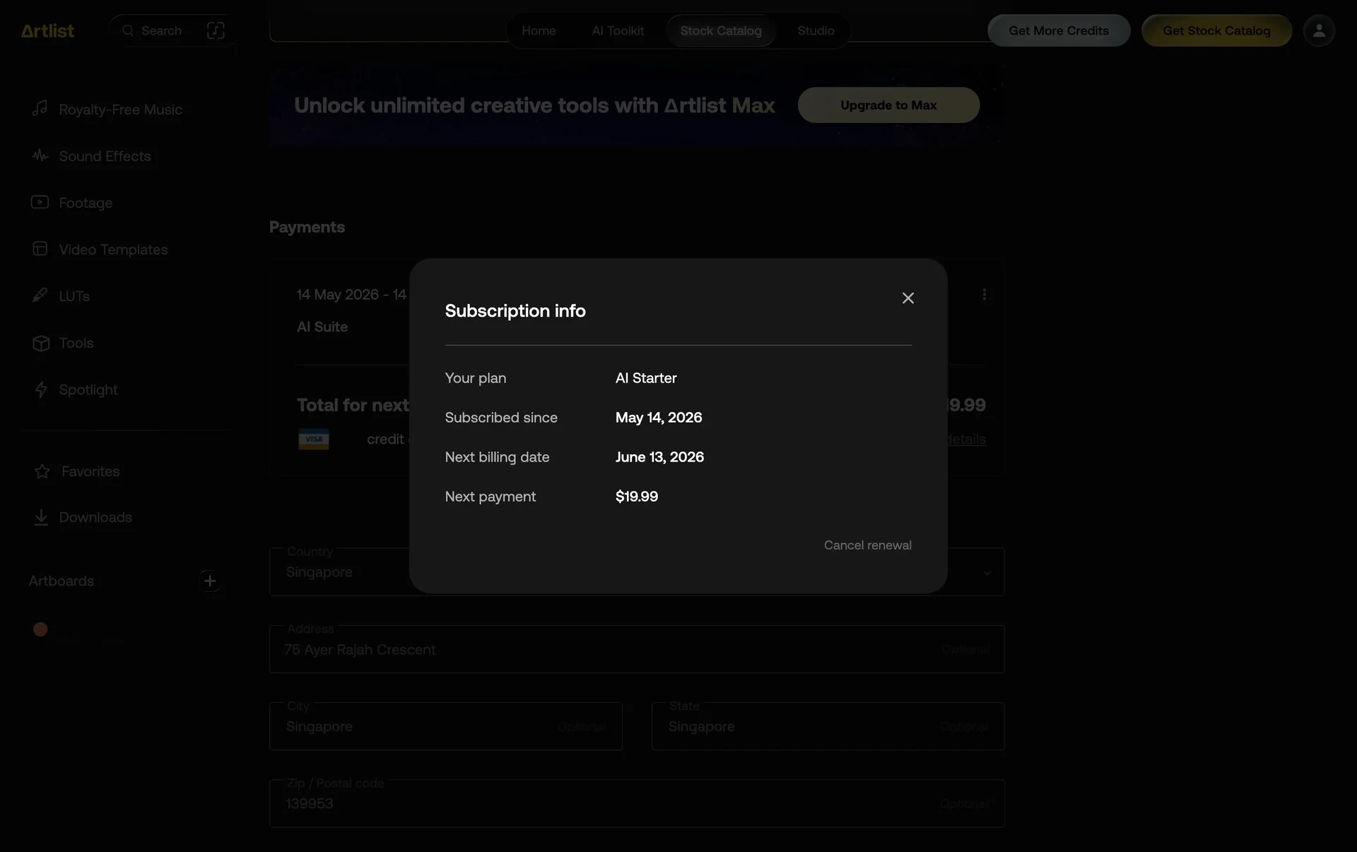Open payment three-dot options menu
The height and width of the screenshot is (852, 1357).
click(x=984, y=295)
